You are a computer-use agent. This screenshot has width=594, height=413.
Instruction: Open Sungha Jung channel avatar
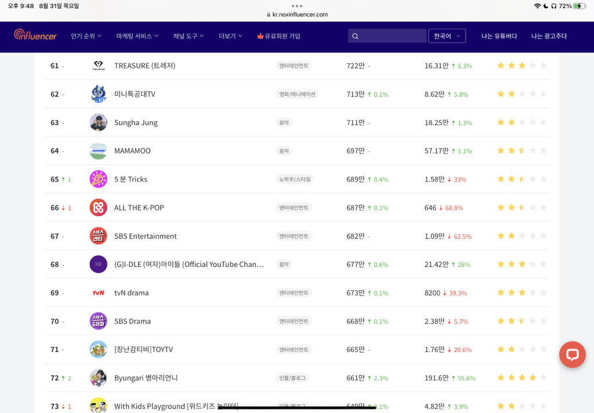98,122
